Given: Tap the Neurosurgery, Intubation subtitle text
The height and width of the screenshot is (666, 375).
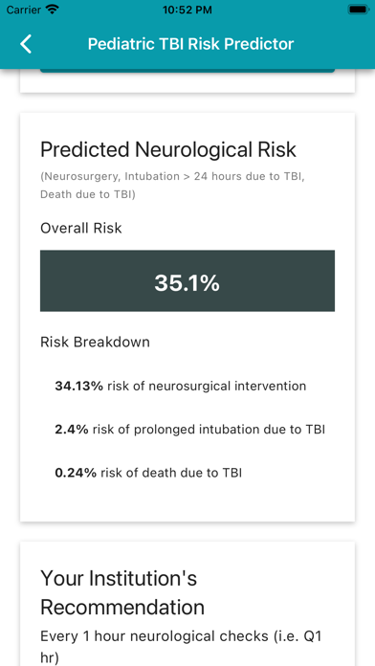Looking at the screenshot, I should tap(172, 186).
